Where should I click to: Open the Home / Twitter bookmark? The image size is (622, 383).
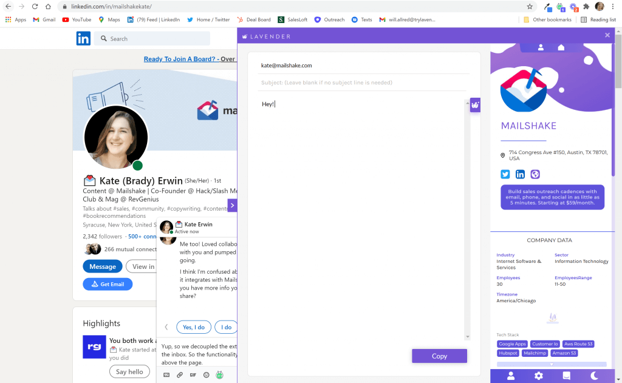(x=208, y=19)
